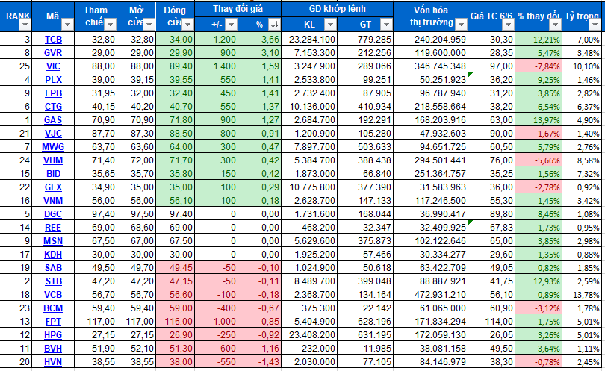
Task: Open the VNM ticker link
Action: (53, 201)
